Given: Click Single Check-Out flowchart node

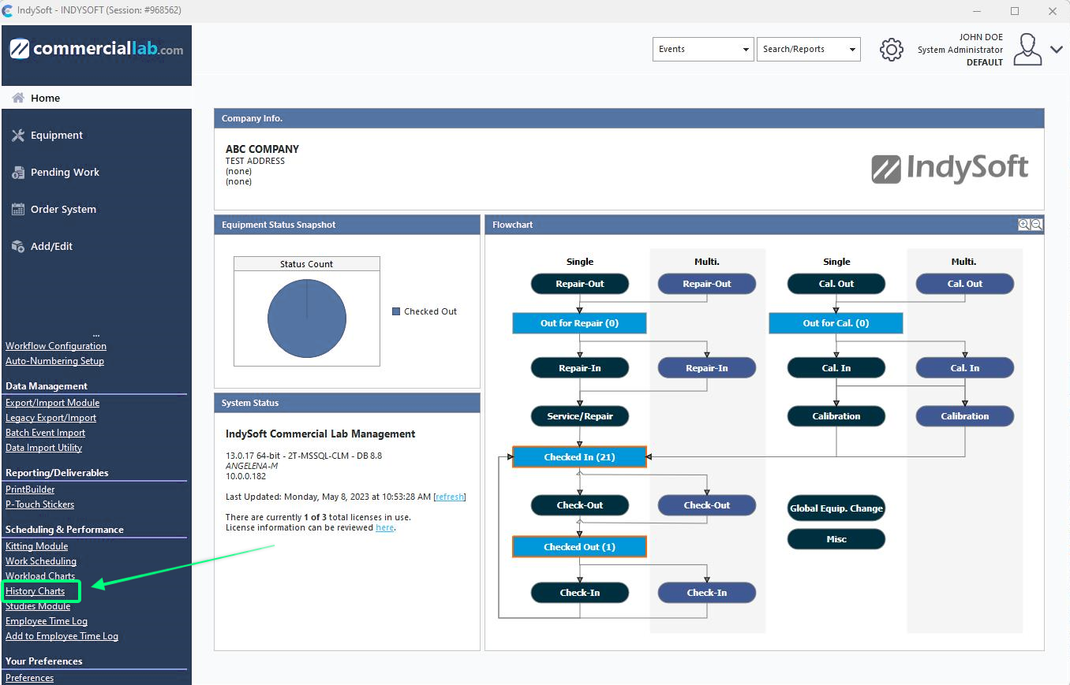Looking at the screenshot, I should 580,505.
